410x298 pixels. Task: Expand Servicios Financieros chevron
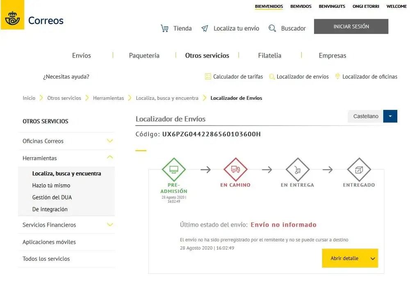coord(110,225)
